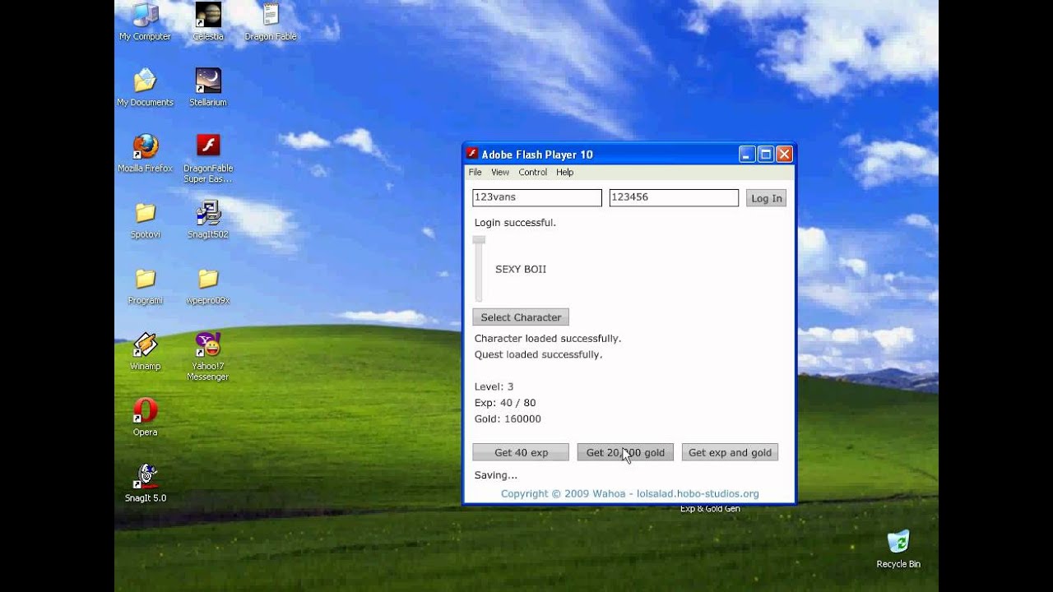Image resolution: width=1053 pixels, height=592 pixels.
Task: Click the username field containing 123vans
Action: point(537,198)
